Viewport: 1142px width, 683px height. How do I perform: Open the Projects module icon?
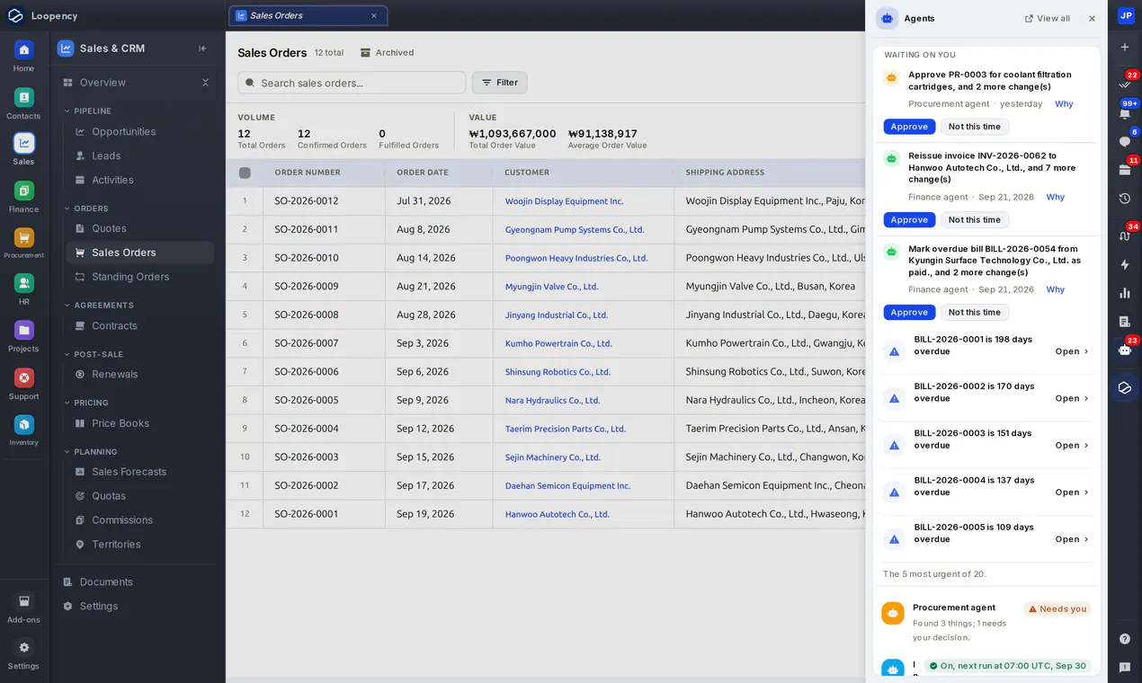click(23, 337)
